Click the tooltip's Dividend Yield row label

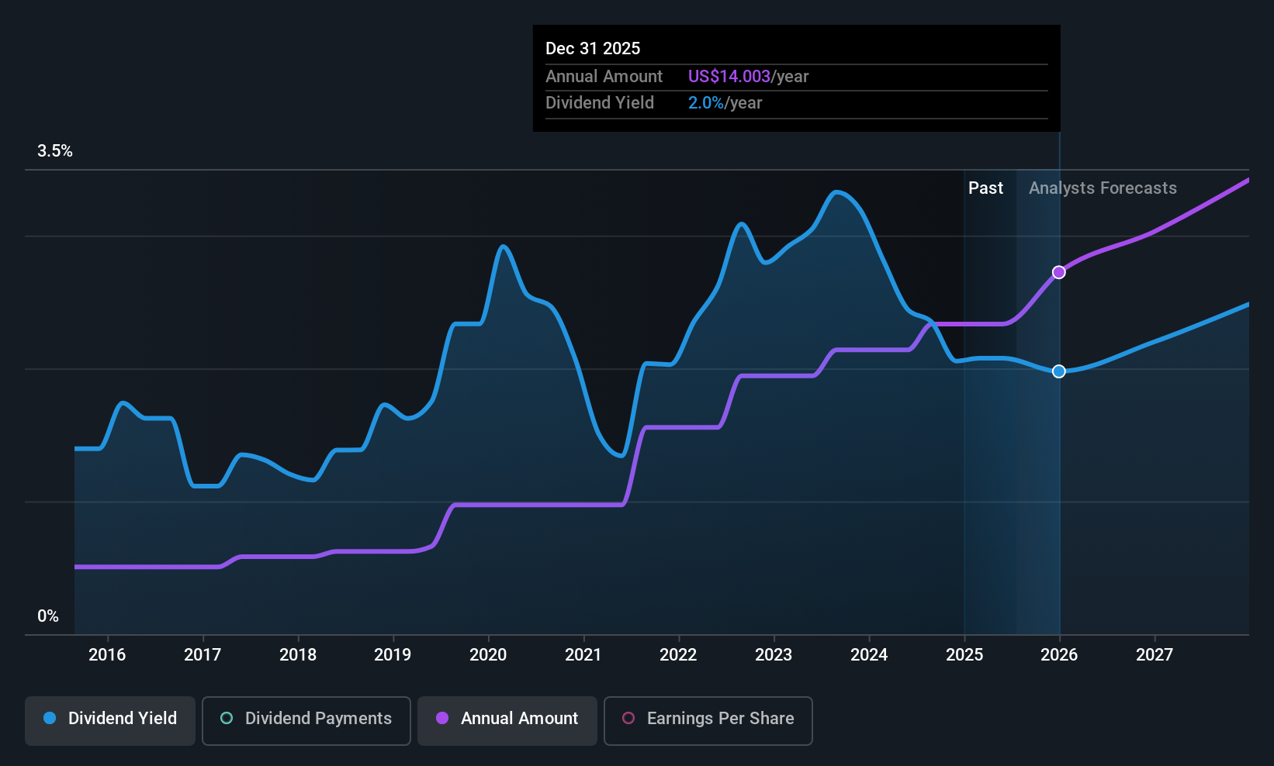click(600, 103)
